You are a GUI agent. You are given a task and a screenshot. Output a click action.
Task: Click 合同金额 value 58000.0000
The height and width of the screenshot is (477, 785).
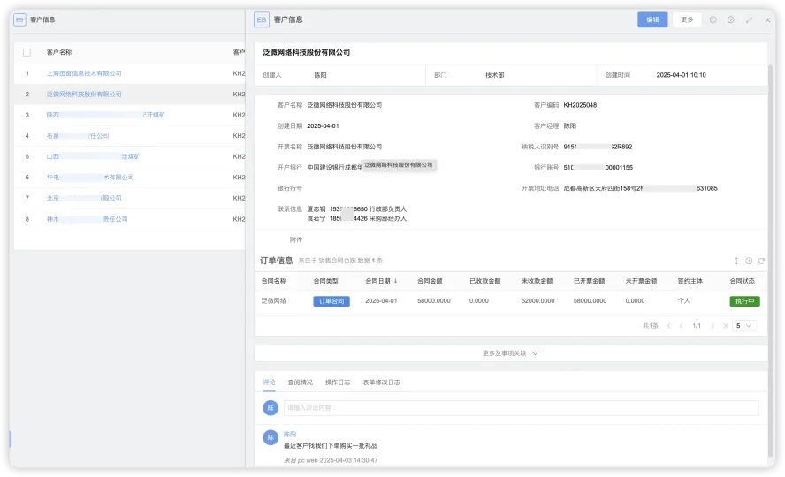(433, 301)
